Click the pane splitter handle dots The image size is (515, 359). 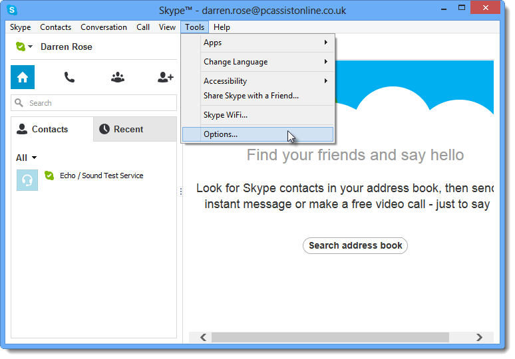click(x=181, y=191)
